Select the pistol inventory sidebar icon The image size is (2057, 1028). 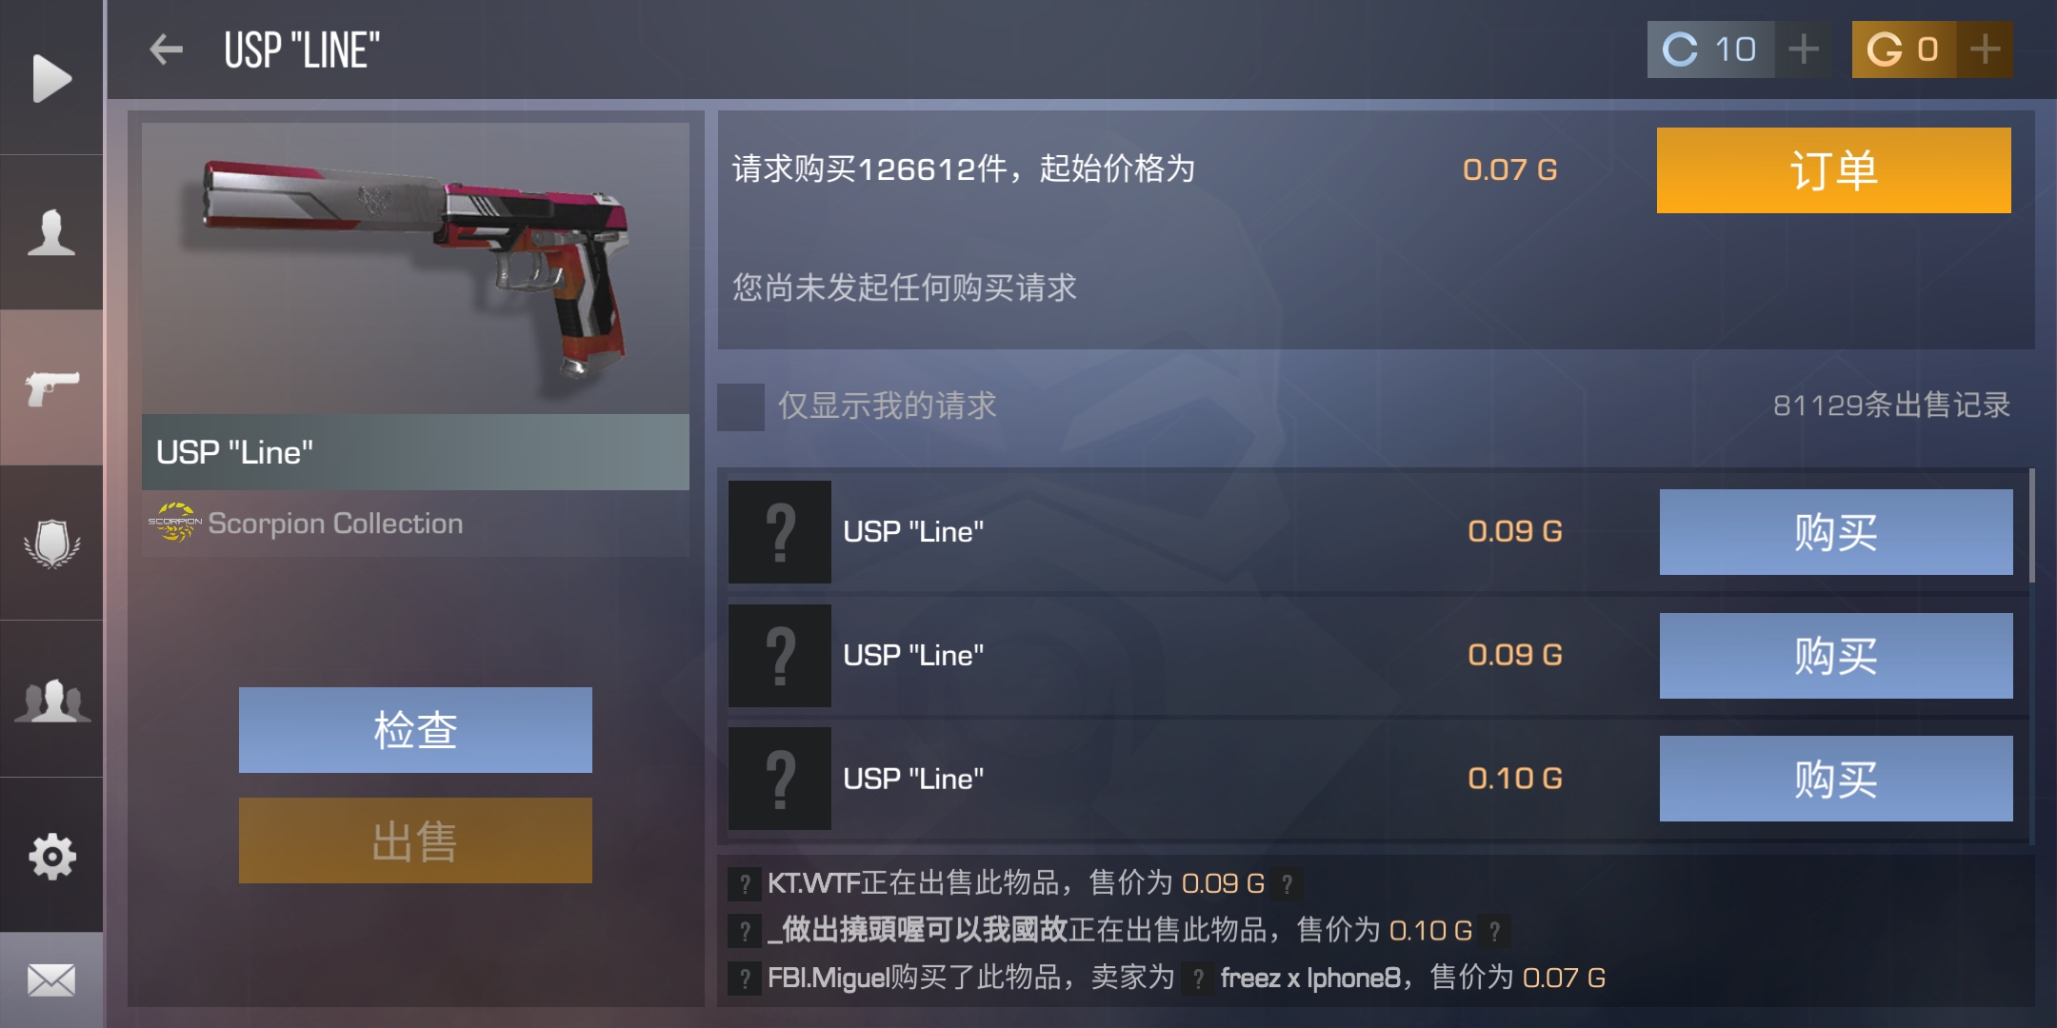click(x=51, y=387)
